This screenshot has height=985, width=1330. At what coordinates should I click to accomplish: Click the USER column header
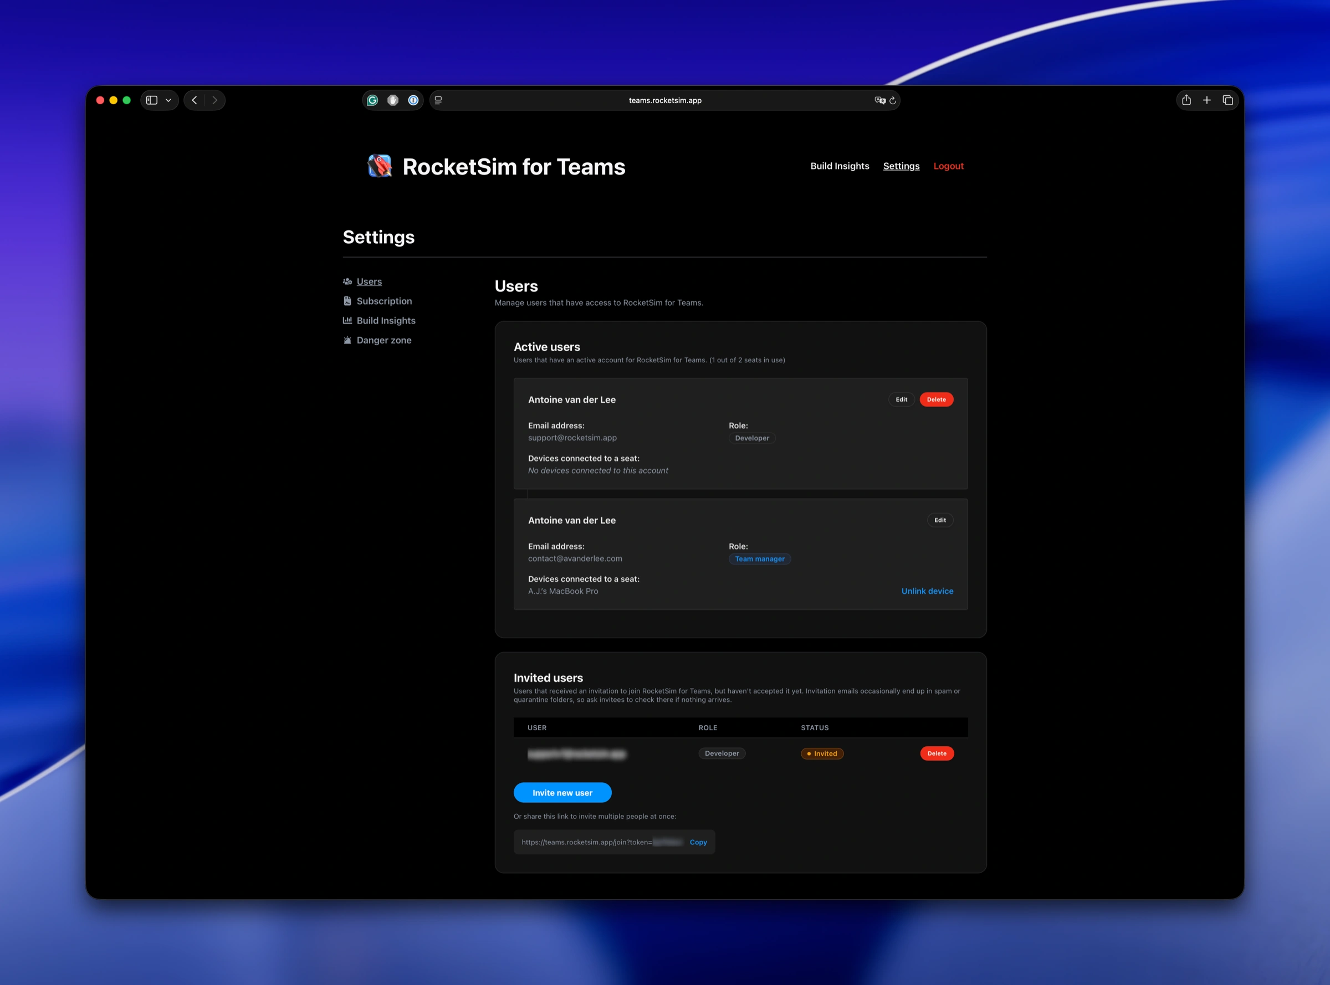pos(536,727)
